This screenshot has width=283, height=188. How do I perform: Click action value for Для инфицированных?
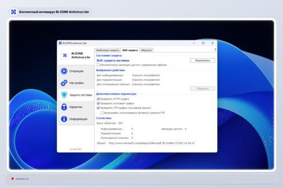146,75
